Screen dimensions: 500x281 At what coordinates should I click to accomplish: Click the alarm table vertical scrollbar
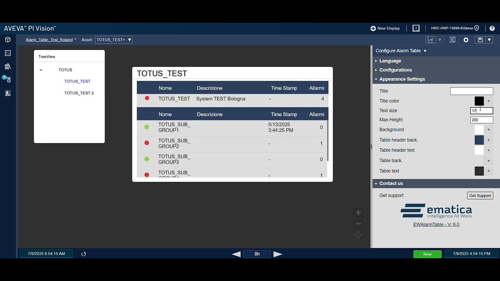pos(328,140)
